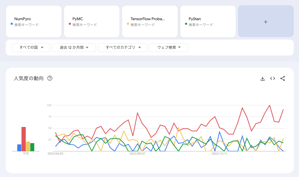Screen dimensions: 299x177
Task: Edit the TensorFlow Proba... term card
Action: coord(150,21)
